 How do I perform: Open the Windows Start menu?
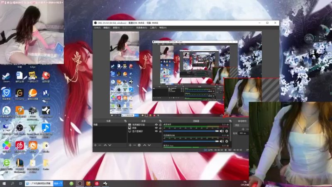coord(4,183)
